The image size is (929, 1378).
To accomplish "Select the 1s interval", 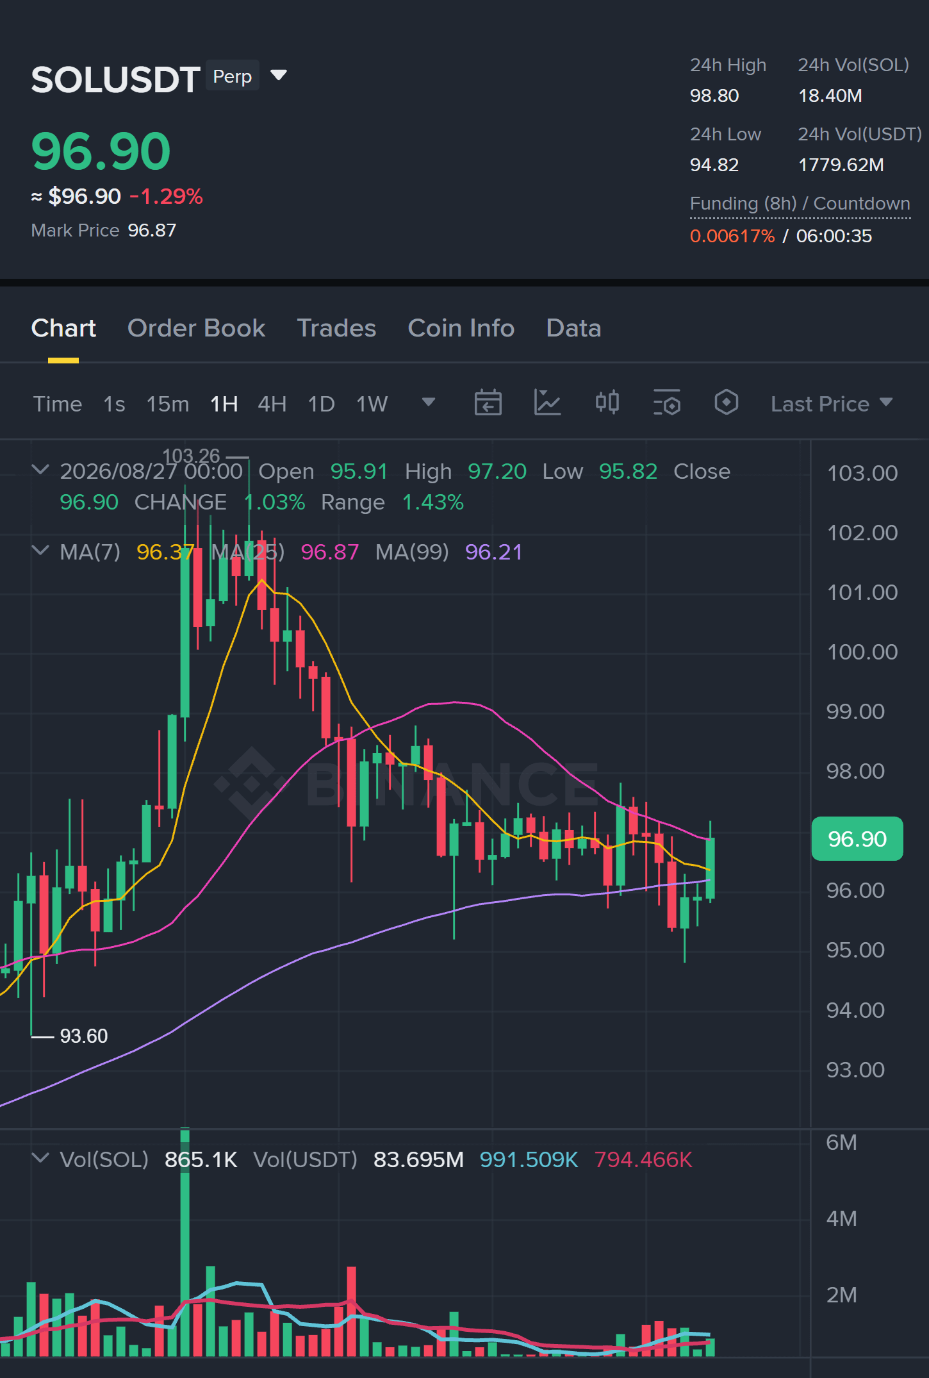I will point(114,404).
